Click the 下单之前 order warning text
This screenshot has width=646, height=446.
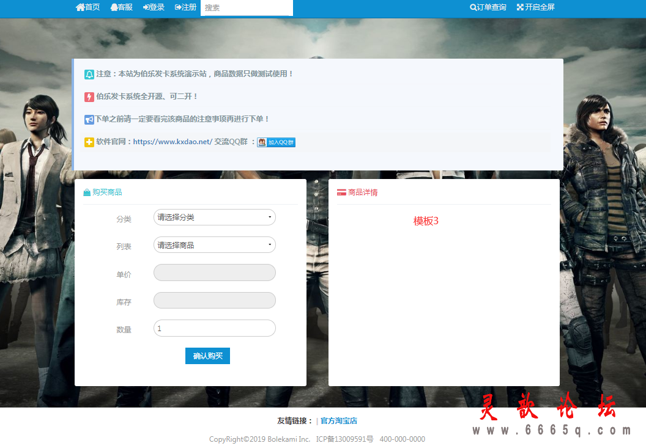182,119
